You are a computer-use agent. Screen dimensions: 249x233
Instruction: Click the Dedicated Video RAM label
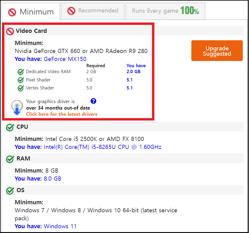click(x=48, y=72)
